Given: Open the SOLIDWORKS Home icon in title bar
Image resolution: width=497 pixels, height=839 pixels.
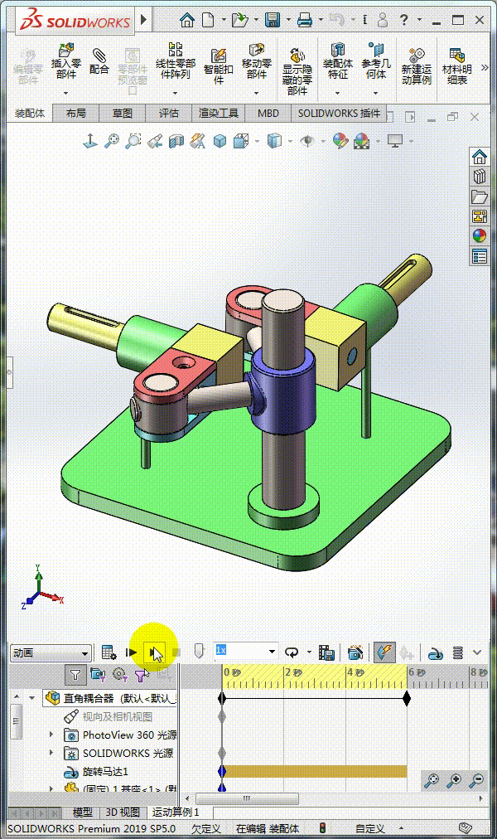Looking at the screenshot, I should pyautogui.click(x=186, y=21).
